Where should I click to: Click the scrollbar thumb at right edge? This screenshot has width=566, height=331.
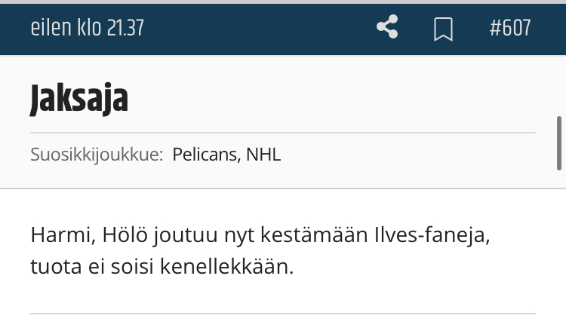559,143
